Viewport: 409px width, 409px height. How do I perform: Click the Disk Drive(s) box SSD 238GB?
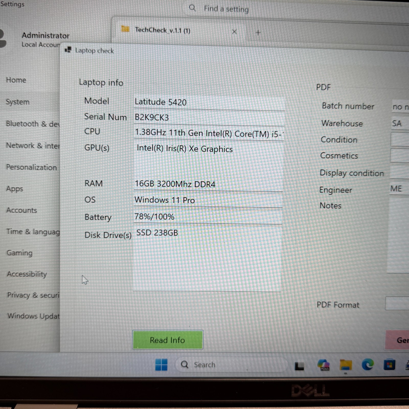point(207,258)
